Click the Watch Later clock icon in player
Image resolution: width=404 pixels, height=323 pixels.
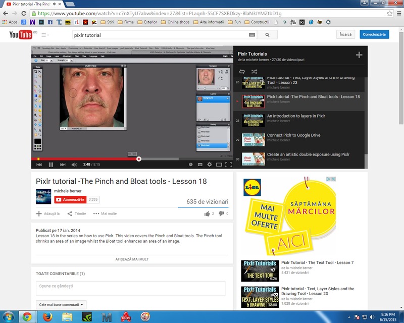pyautogui.click(x=191, y=165)
